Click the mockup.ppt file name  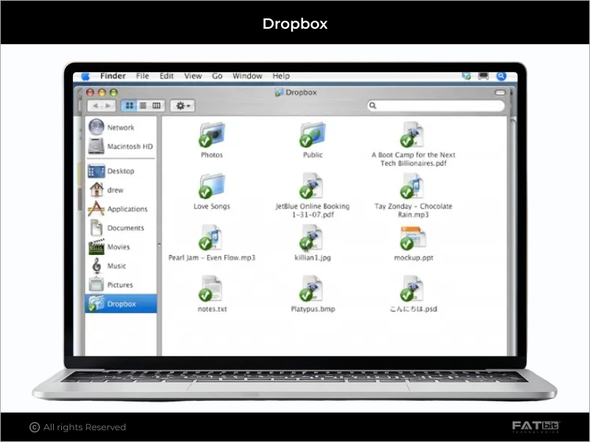pos(414,258)
